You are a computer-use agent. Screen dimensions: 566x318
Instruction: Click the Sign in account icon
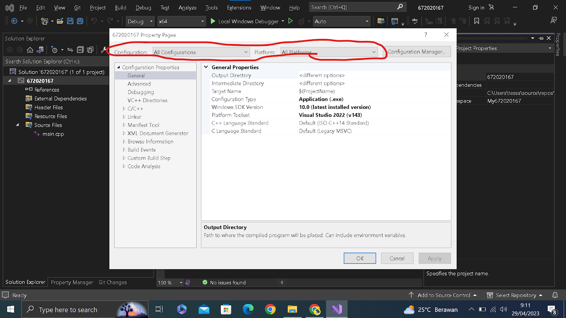click(491, 7)
